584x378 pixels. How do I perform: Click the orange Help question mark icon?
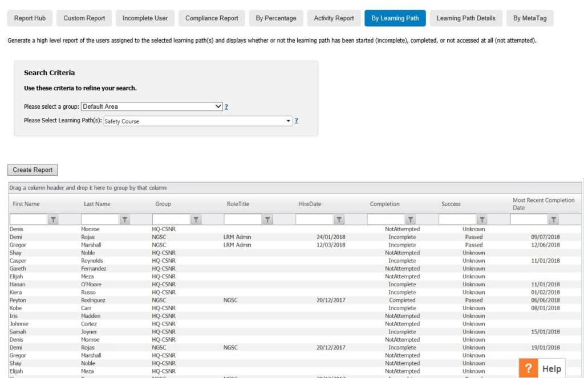(x=529, y=368)
